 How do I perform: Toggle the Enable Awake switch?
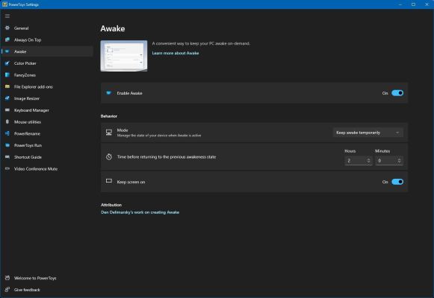pyautogui.click(x=397, y=93)
